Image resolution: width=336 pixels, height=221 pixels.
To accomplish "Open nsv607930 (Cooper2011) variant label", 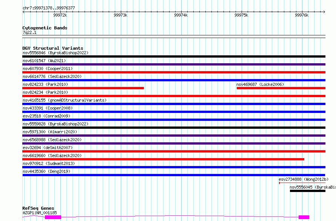I will 48,69.
